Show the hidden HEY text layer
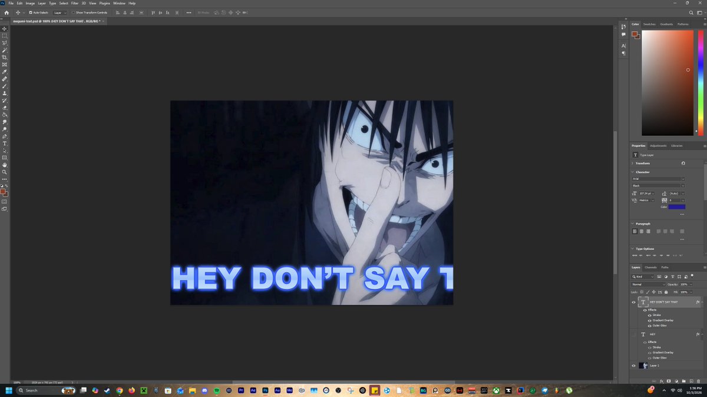 click(x=634, y=334)
